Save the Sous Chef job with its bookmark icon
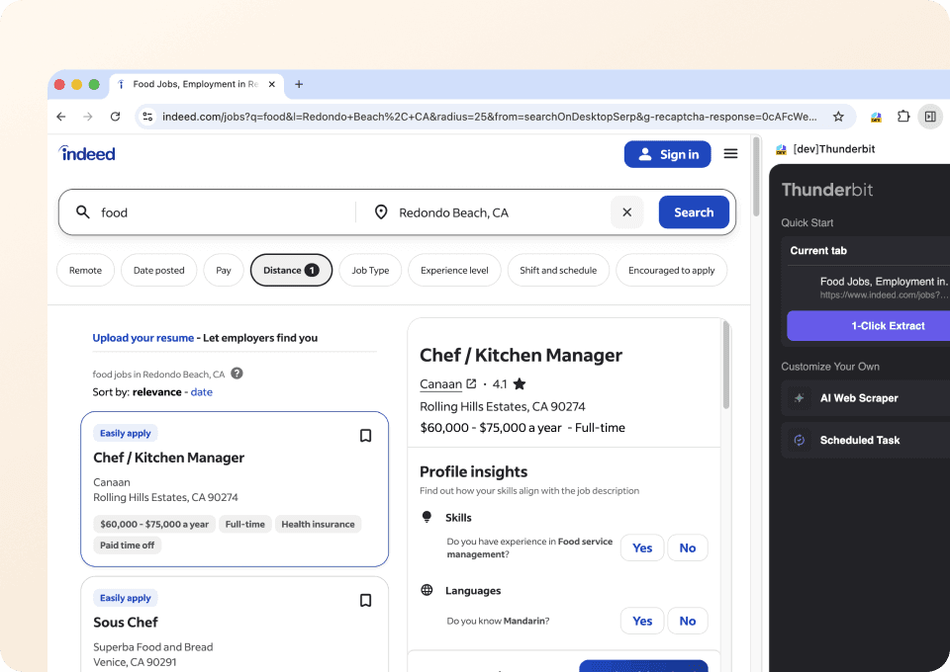 point(365,600)
